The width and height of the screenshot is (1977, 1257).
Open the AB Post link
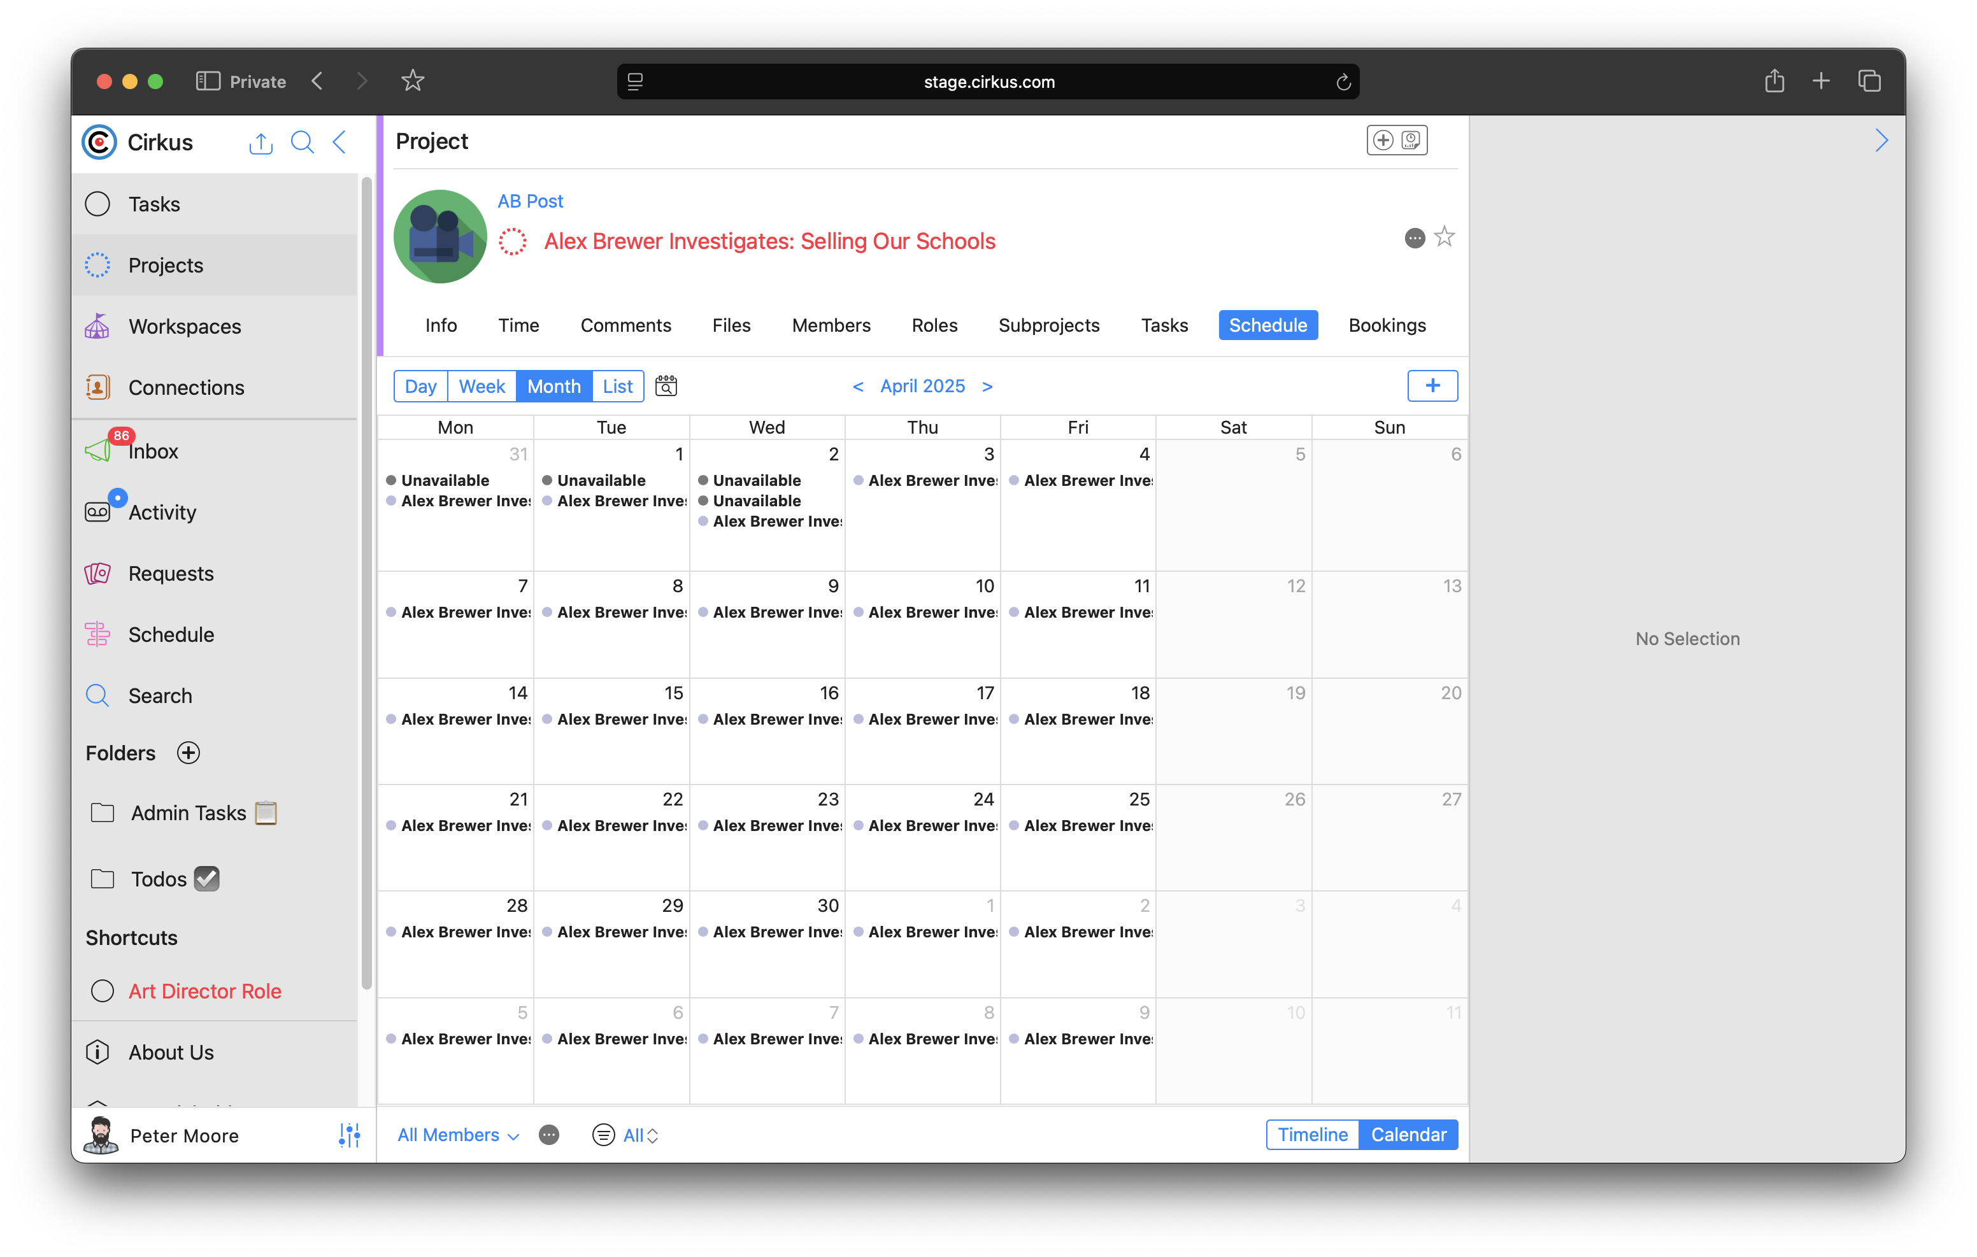[x=529, y=201]
